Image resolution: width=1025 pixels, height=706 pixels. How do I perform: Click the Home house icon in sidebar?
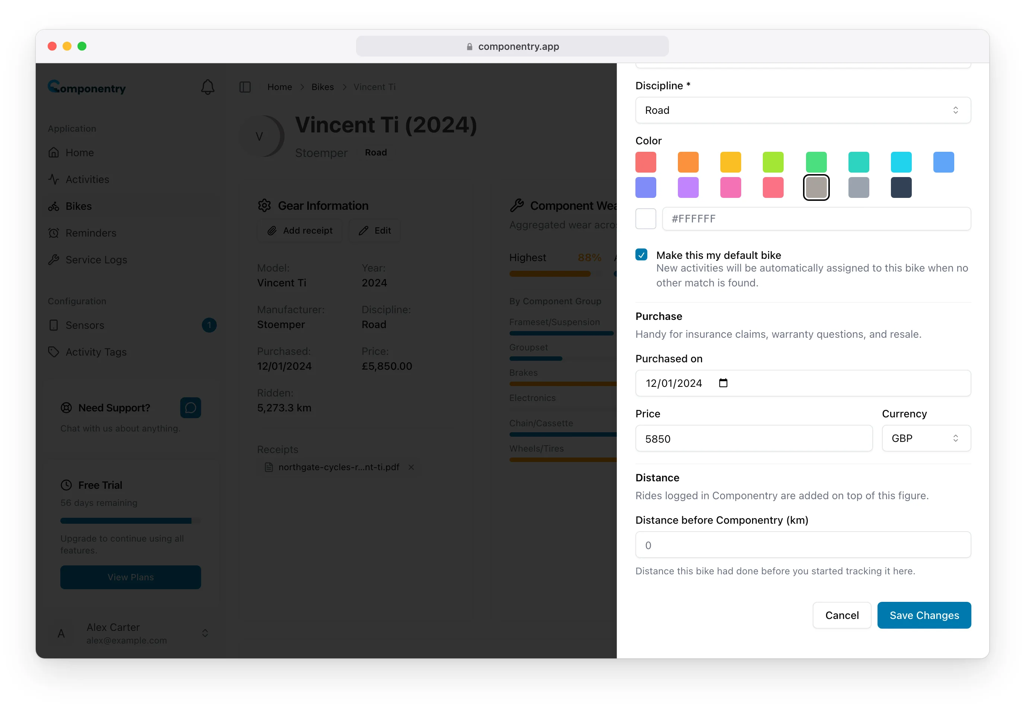(x=54, y=153)
